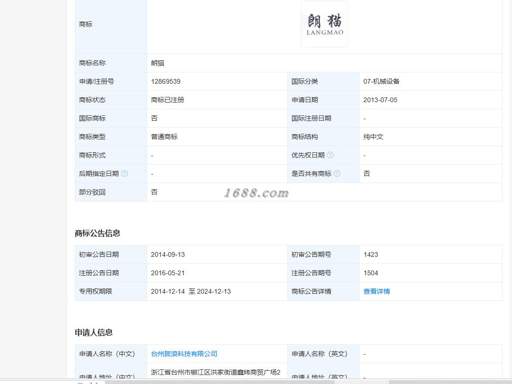Click the 商标公告信息 section heading
This screenshot has width=512, height=384.
tap(97, 233)
